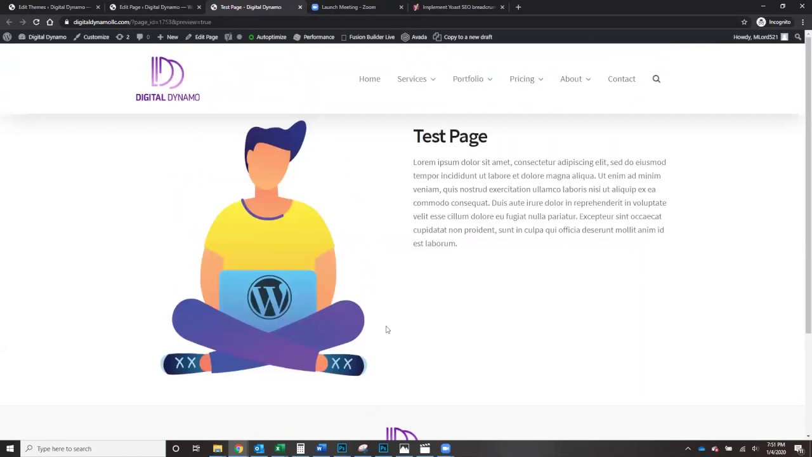The image size is (812, 457).
Task: Expand the Pricing menu
Action: [x=527, y=79]
